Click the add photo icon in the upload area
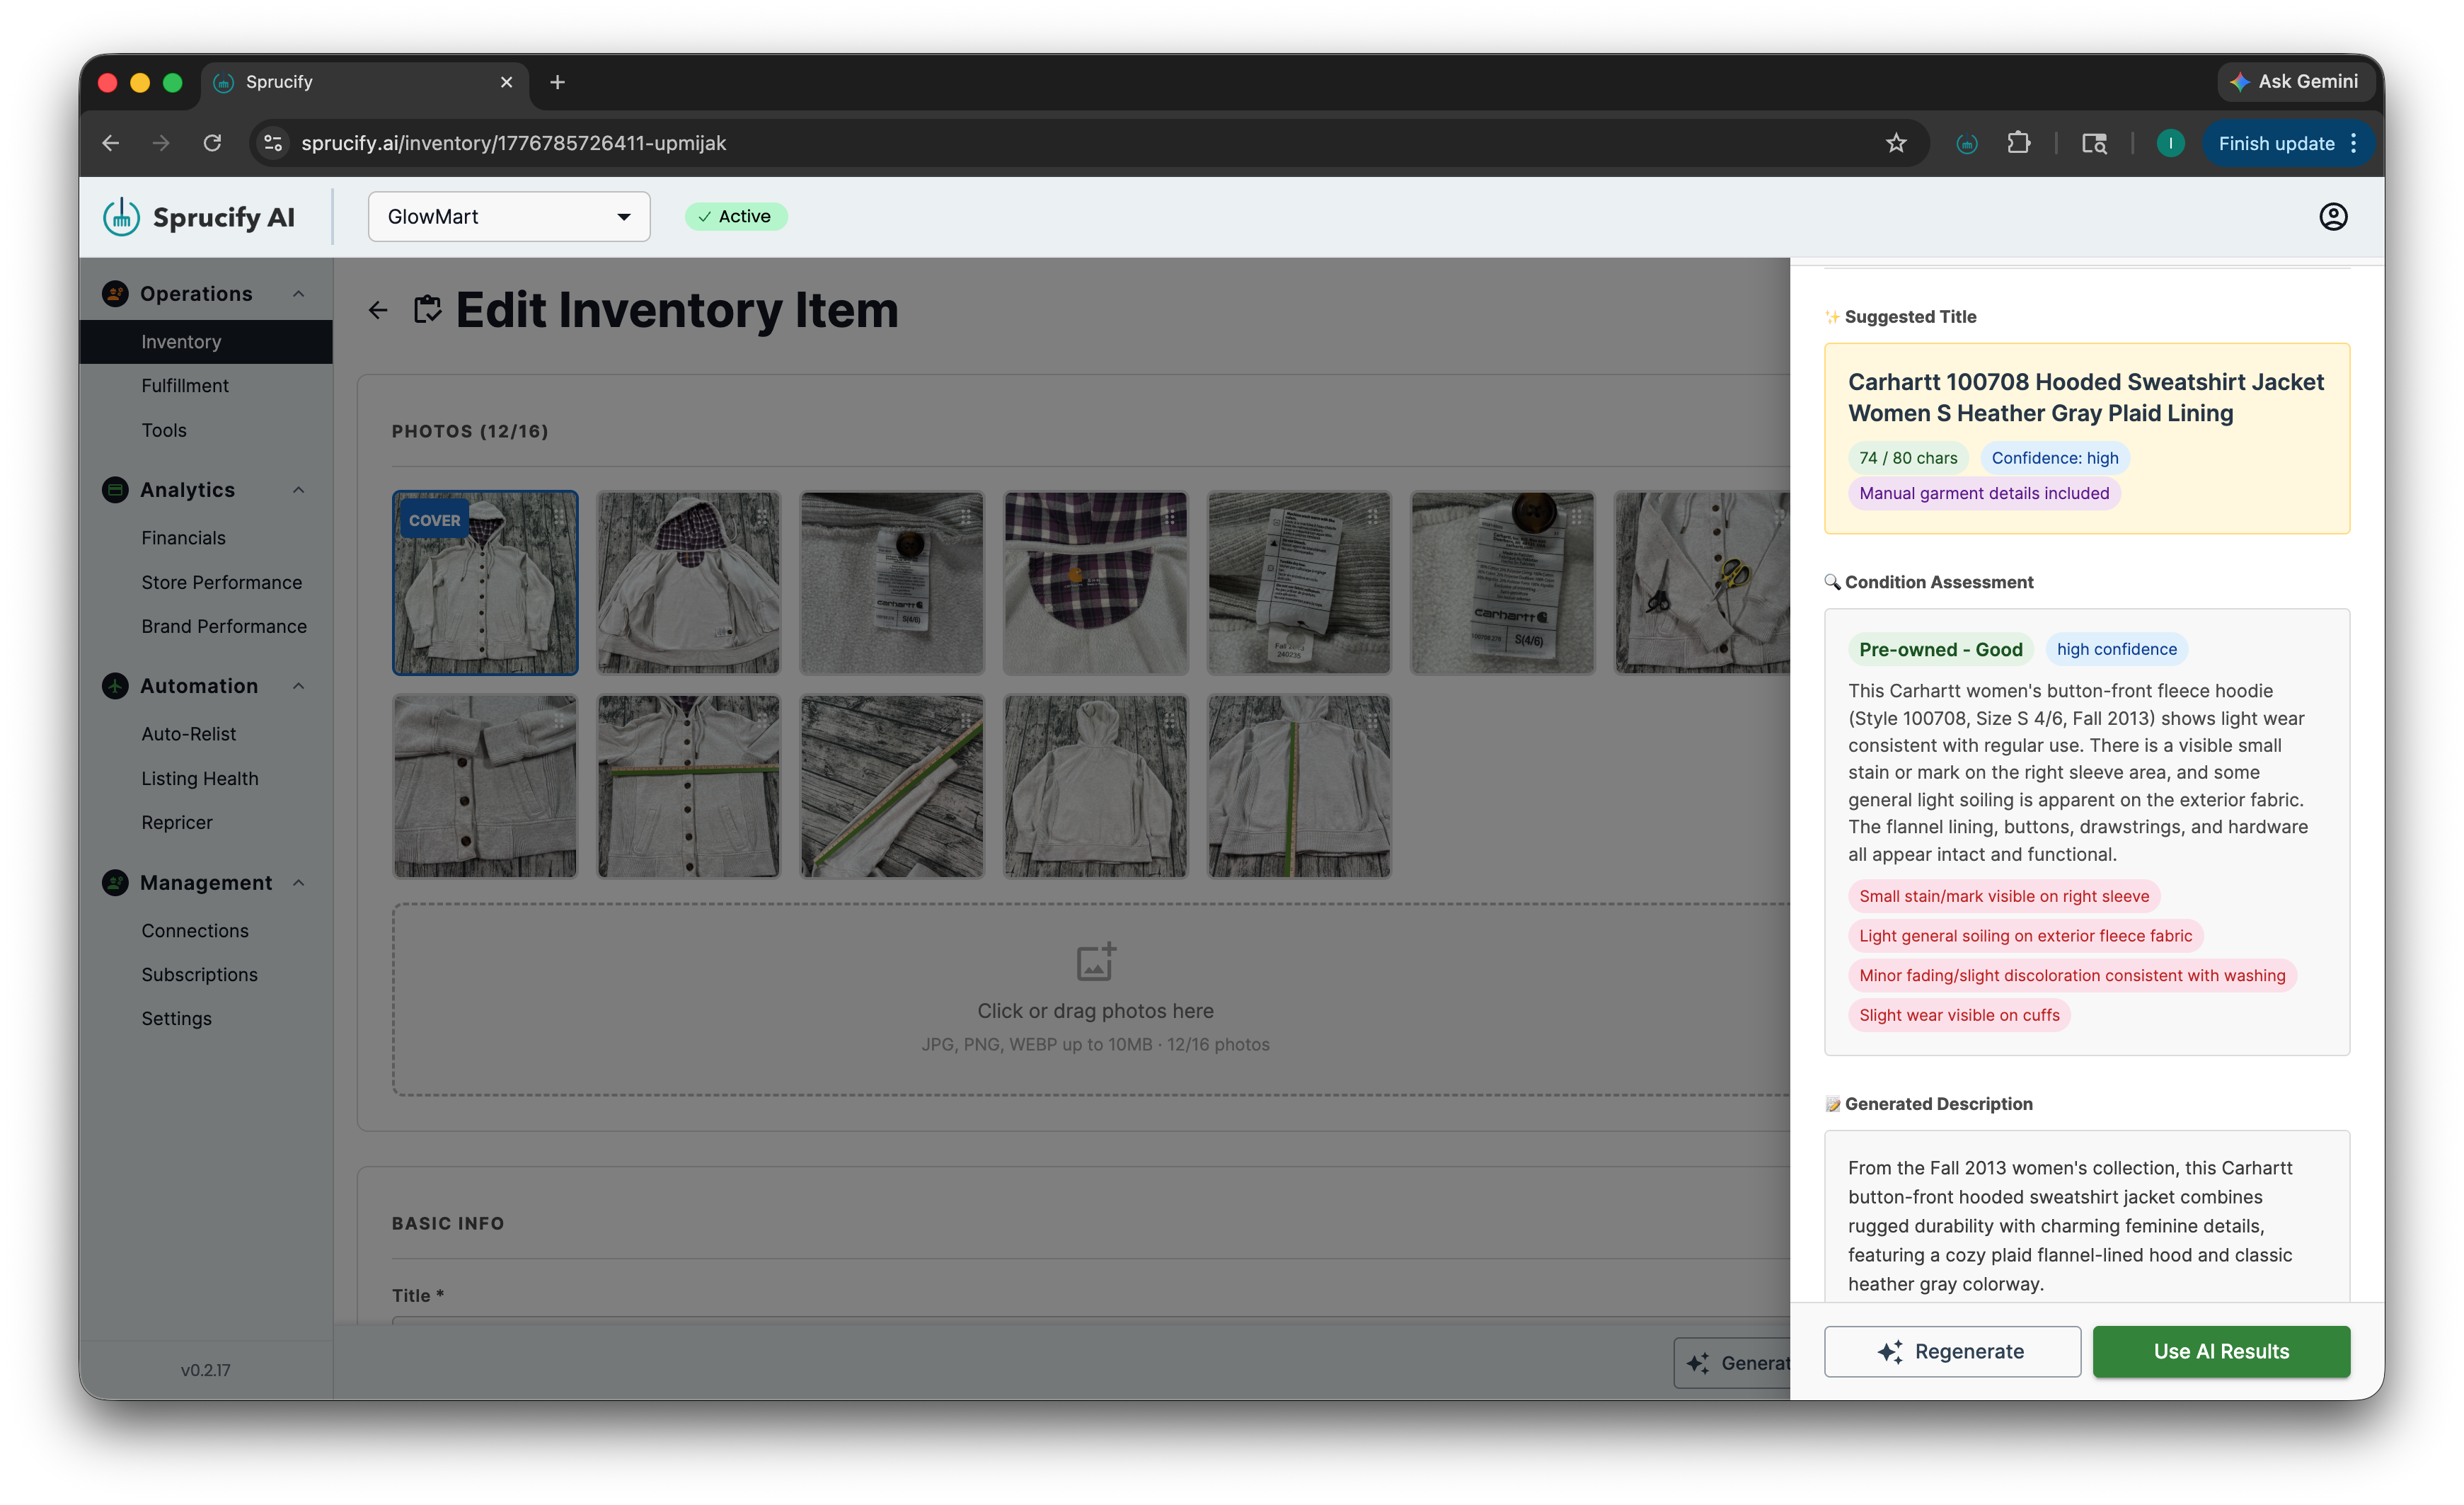 click(1095, 961)
